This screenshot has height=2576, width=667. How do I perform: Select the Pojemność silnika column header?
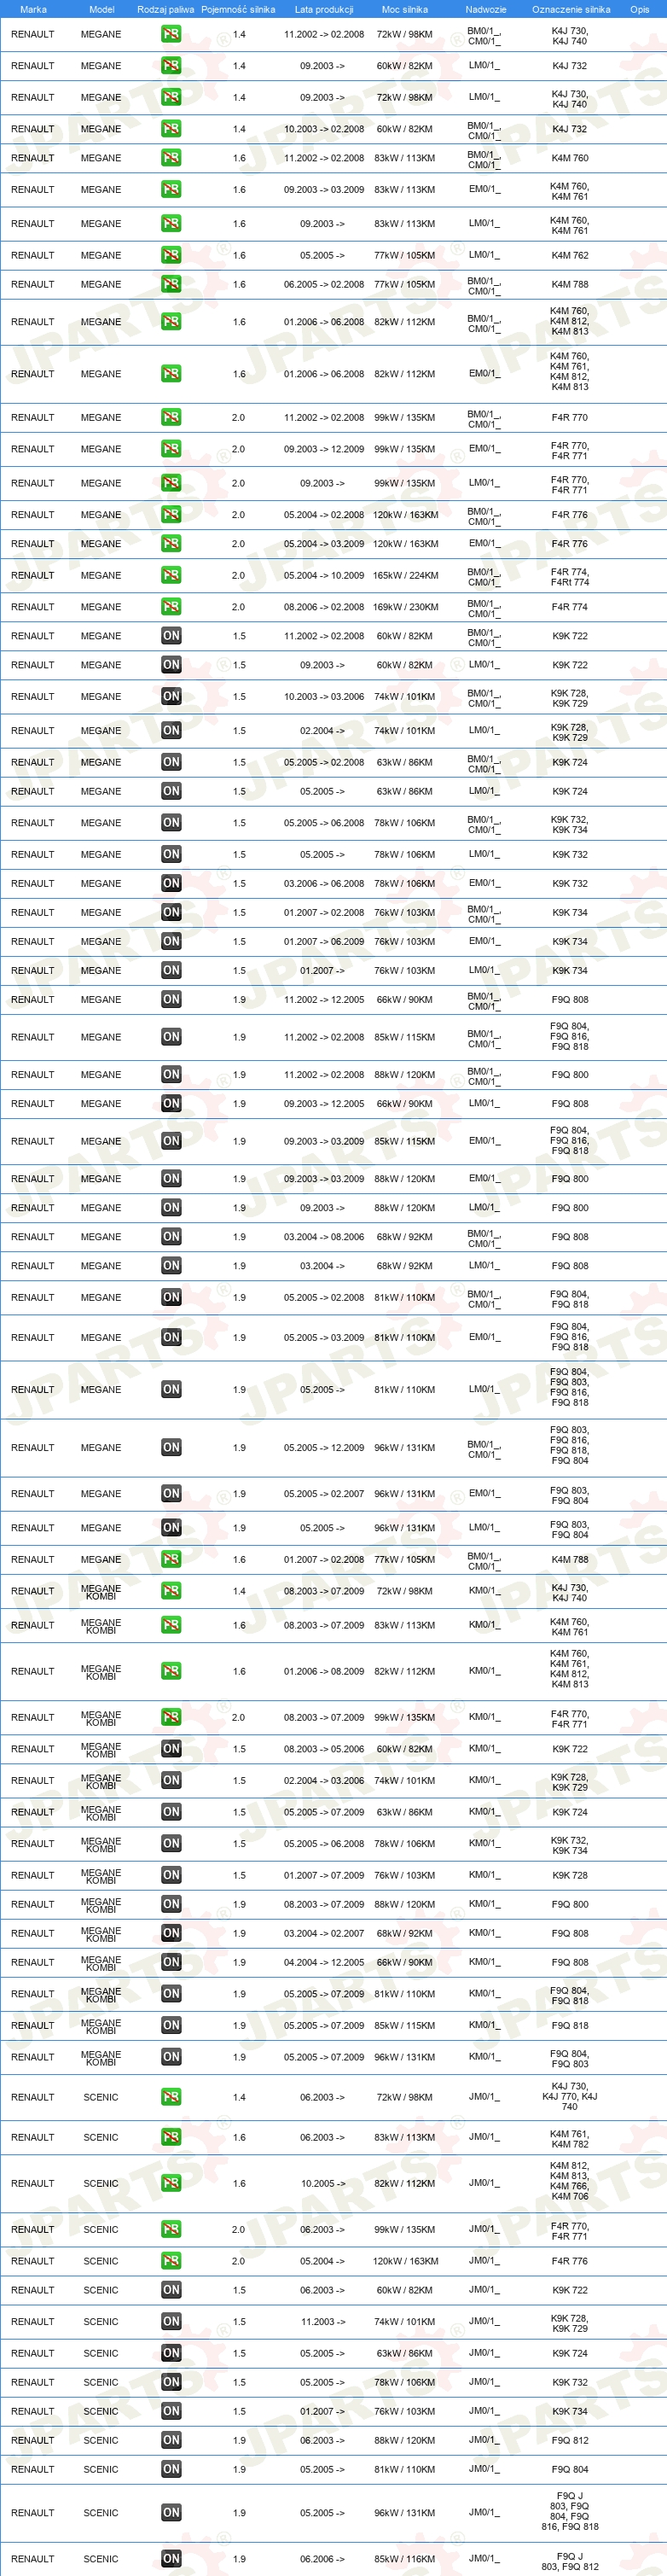point(238,9)
